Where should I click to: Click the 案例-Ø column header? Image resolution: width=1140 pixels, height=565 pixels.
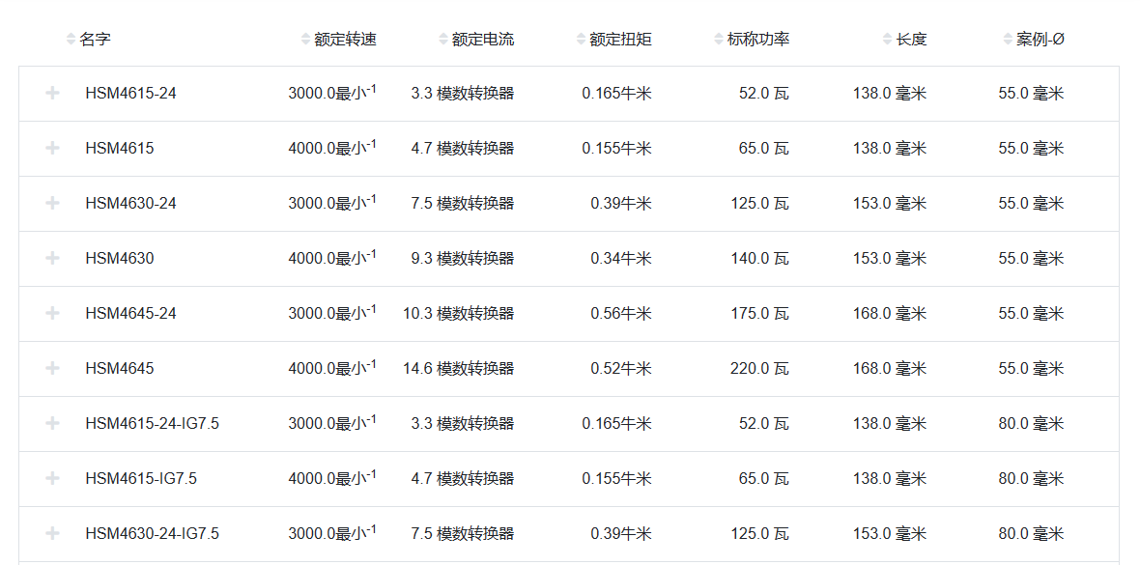click(1040, 40)
